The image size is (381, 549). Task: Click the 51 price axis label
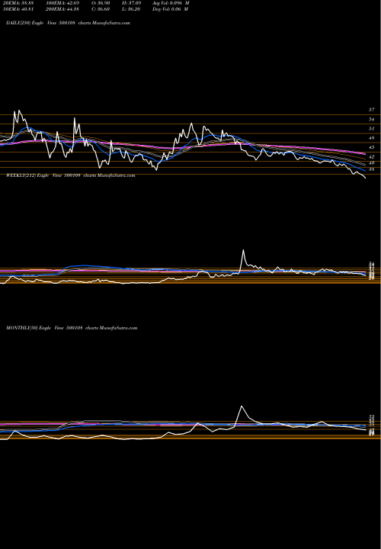coord(372,129)
